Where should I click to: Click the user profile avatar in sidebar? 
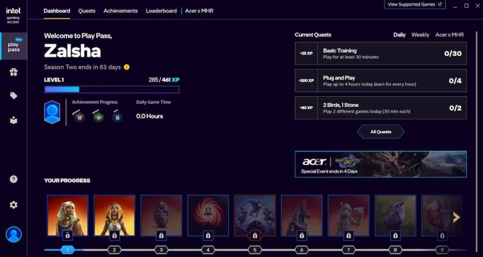pos(14,234)
